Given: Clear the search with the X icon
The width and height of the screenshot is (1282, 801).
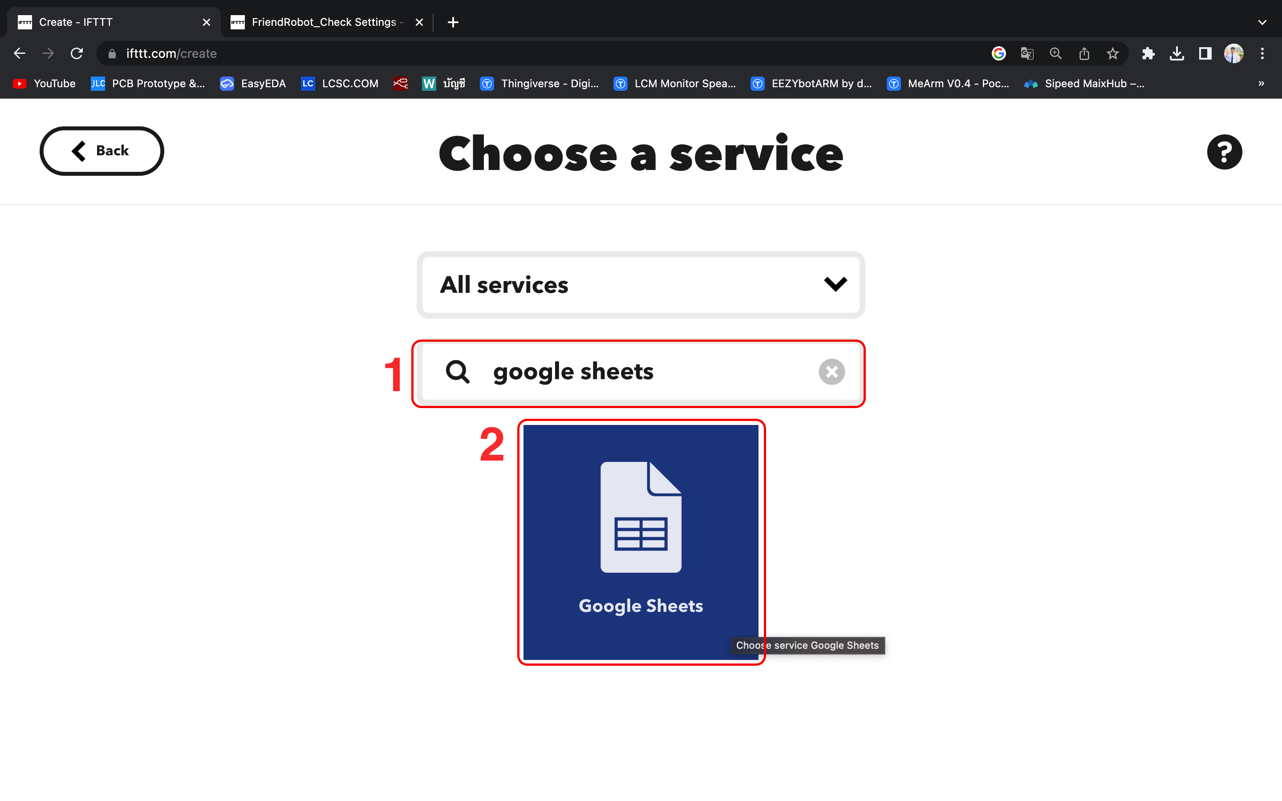Looking at the screenshot, I should (x=831, y=372).
